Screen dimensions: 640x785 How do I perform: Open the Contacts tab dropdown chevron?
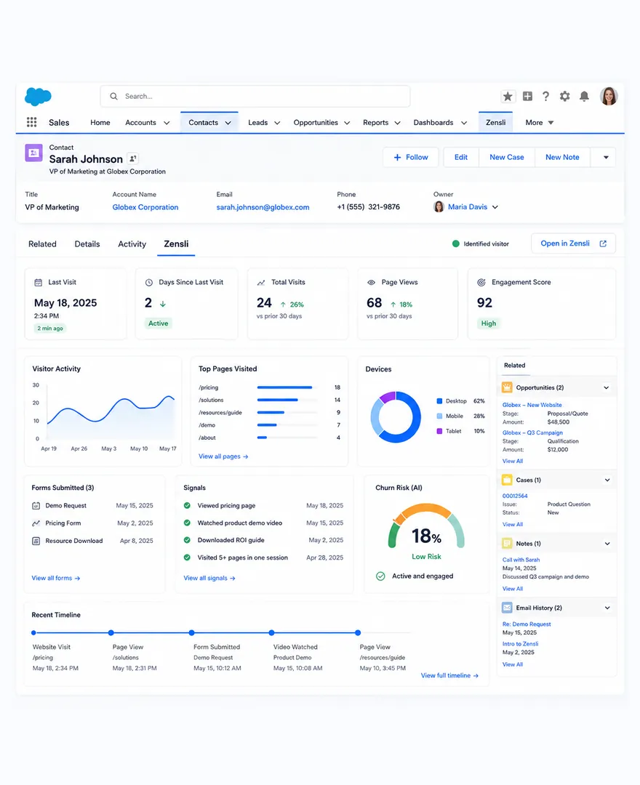pyautogui.click(x=228, y=123)
